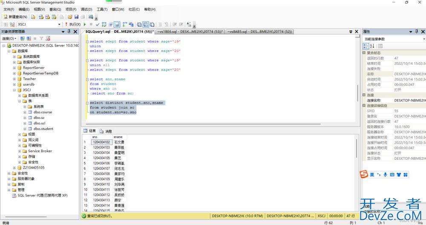Click the alphabetical sort icon in Properties
426x225 pixels.
click(372, 46)
